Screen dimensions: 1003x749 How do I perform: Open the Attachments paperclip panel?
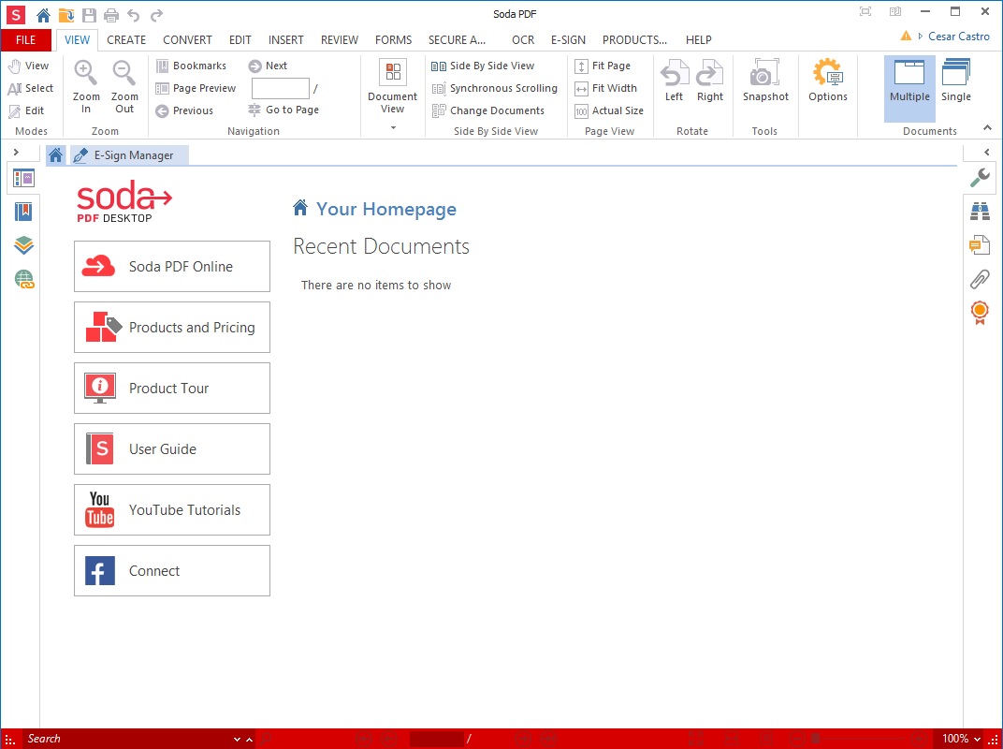coord(980,278)
